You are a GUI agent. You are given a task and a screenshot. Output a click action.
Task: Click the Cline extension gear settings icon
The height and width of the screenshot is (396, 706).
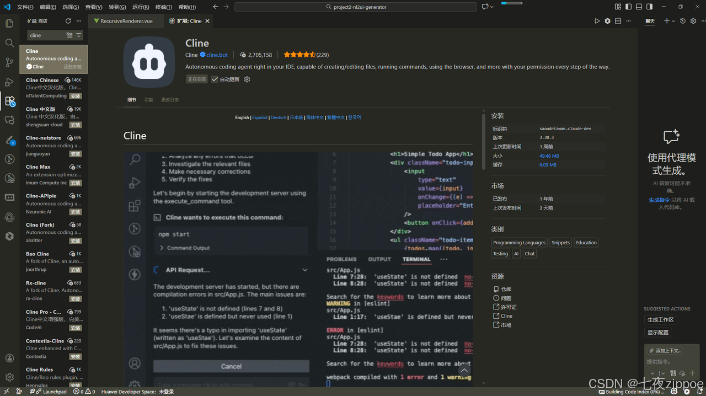247,79
